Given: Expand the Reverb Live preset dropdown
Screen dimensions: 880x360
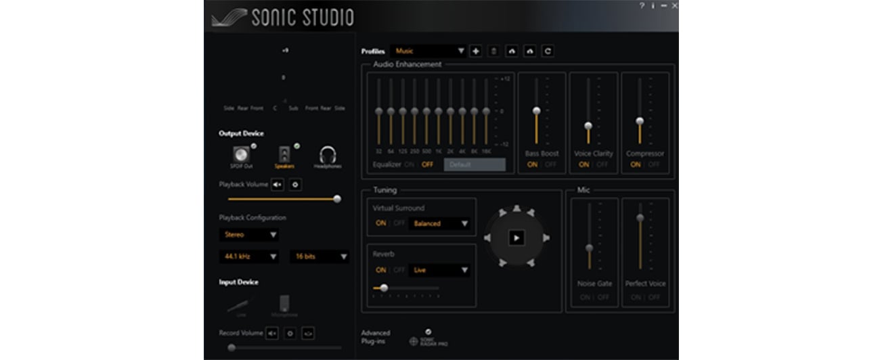Looking at the screenshot, I should click(x=439, y=270).
